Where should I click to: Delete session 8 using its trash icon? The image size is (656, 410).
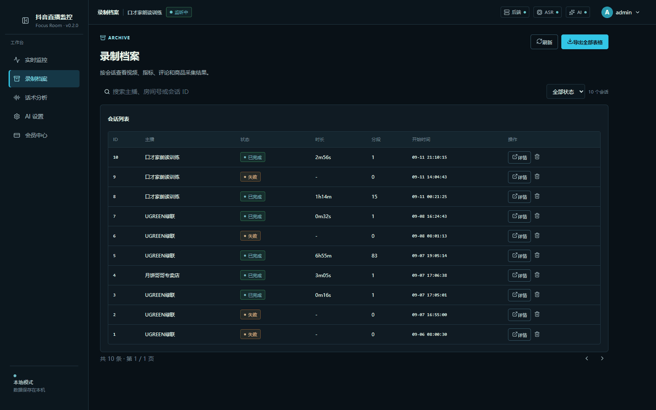pyautogui.click(x=537, y=196)
